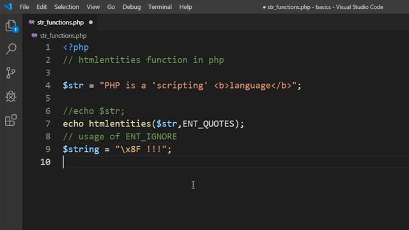Open the File menu
The height and width of the screenshot is (230, 409).
[24, 7]
